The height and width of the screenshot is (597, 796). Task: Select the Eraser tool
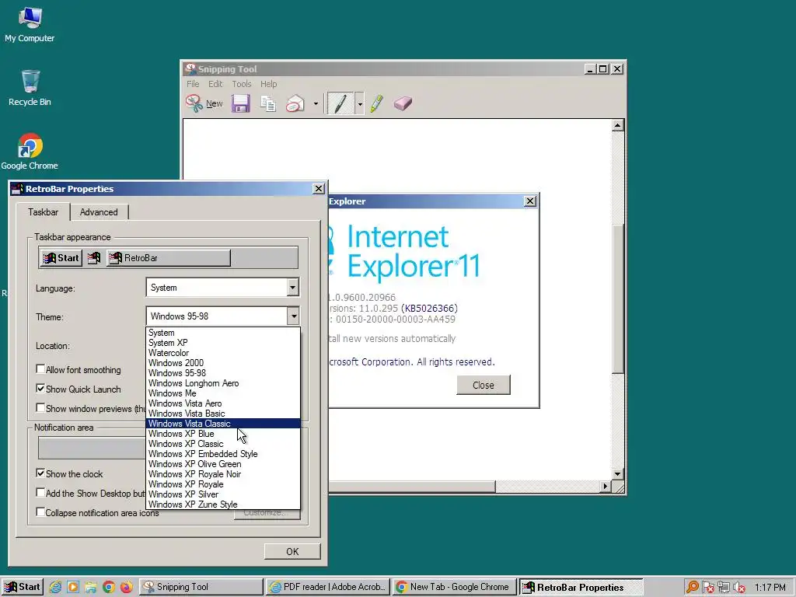tap(403, 103)
